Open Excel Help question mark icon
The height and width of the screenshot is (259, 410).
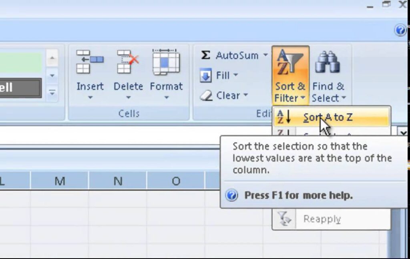click(x=400, y=30)
